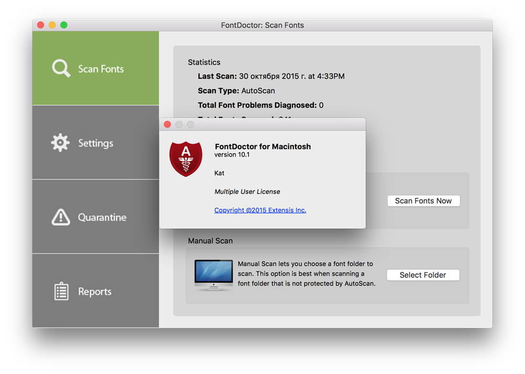
Task: Click the FontDoctor: Scan Fonts window title
Action: 262,25
